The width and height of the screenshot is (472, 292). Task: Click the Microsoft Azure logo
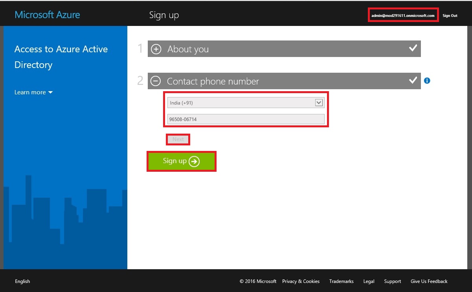[47, 15]
